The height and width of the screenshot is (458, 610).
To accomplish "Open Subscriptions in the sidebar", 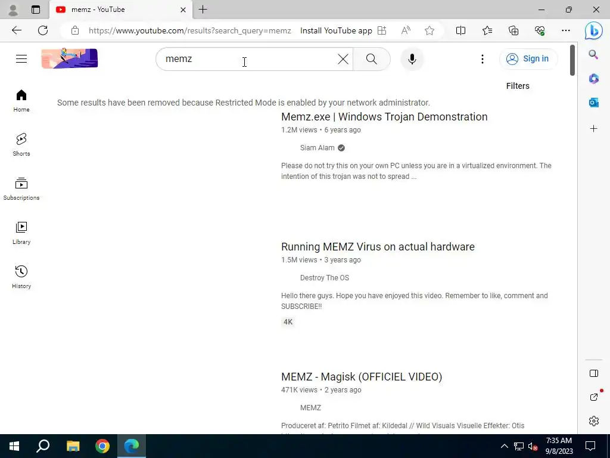I will coord(21,189).
